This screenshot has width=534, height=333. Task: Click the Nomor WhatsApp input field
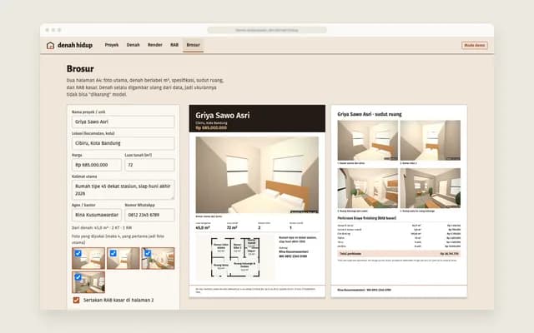(x=149, y=215)
